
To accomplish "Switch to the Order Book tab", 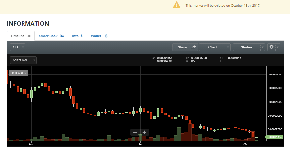I will 48,36.
